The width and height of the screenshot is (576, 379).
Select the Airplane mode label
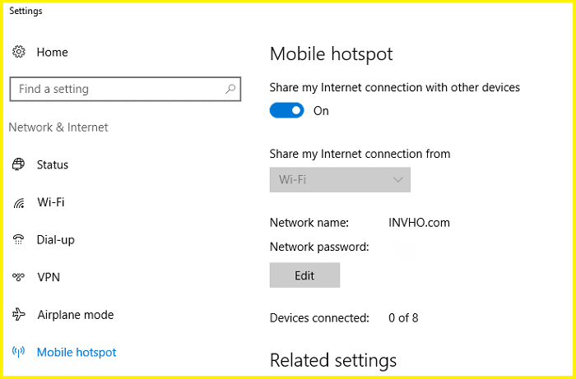[x=75, y=315]
